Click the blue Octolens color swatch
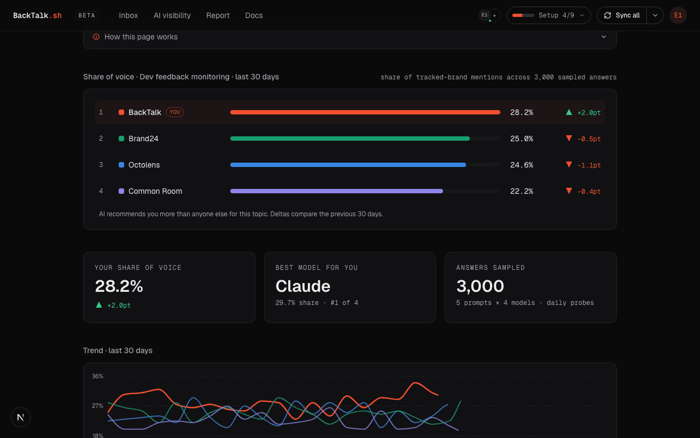Image resolution: width=700 pixels, height=438 pixels. tap(121, 165)
